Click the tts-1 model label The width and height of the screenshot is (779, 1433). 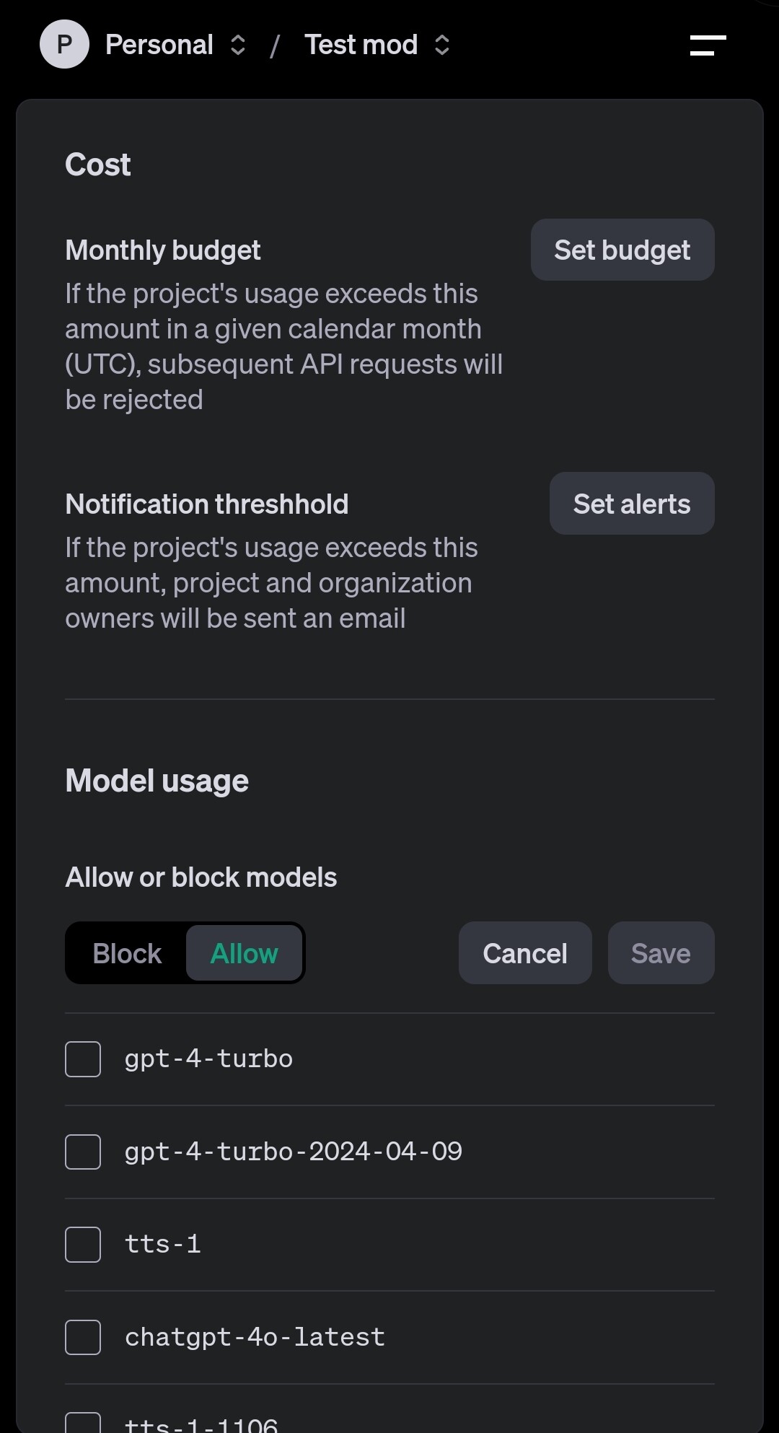(x=162, y=1245)
